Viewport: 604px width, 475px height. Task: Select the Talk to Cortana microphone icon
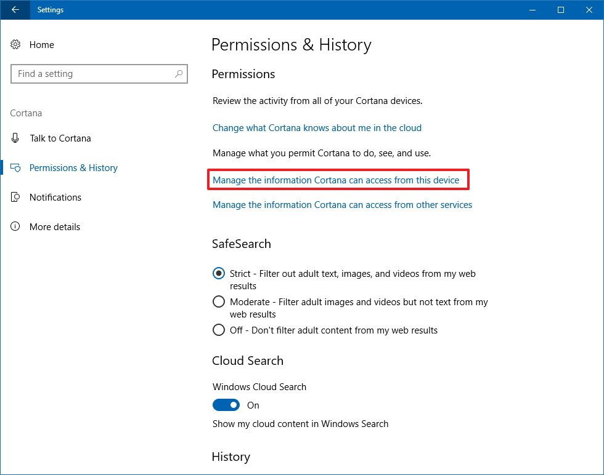pyautogui.click(x=15, y=138)
